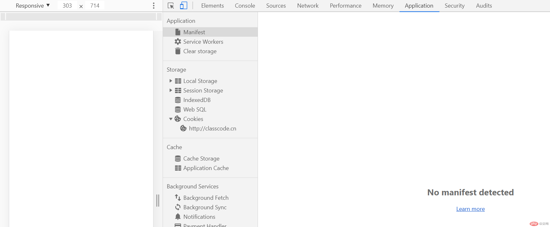
Task: Click the Background Sync icon
Action: [x=178, y=207]
